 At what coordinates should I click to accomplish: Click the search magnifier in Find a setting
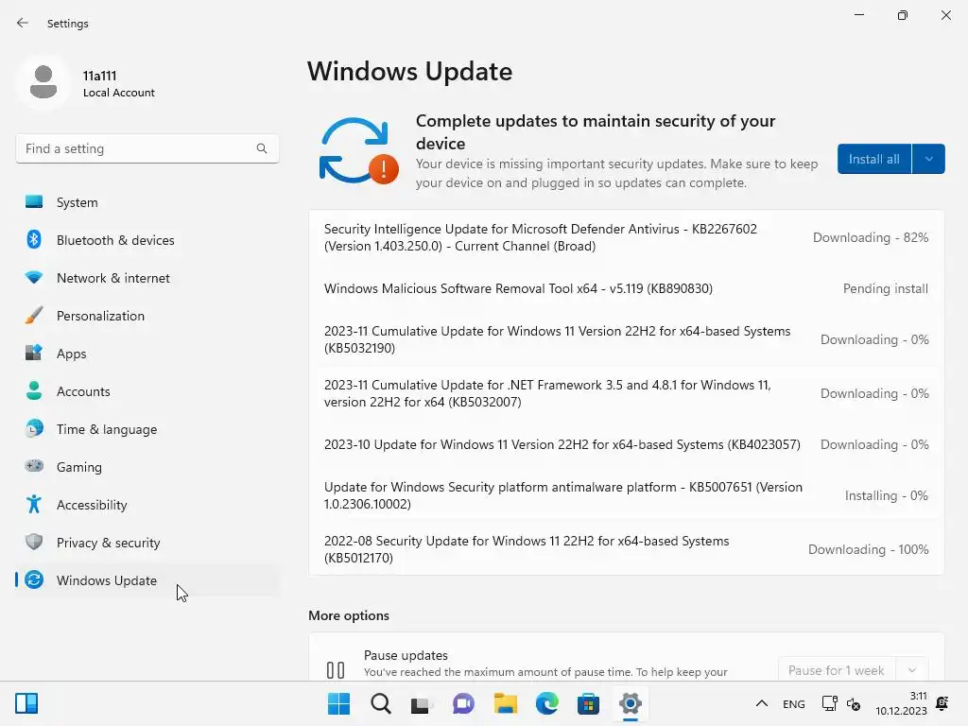coord(262,148)
